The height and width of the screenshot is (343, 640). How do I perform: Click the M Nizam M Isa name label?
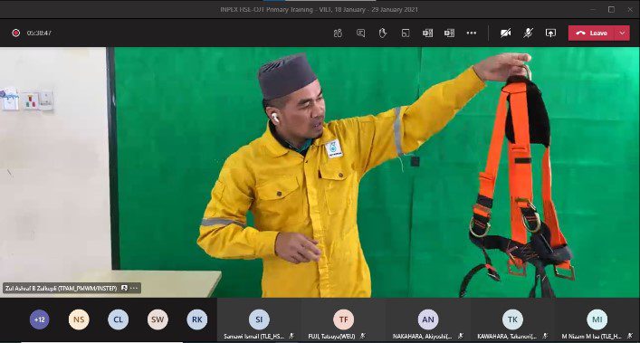pyautogui.click(x=592, y=337)
